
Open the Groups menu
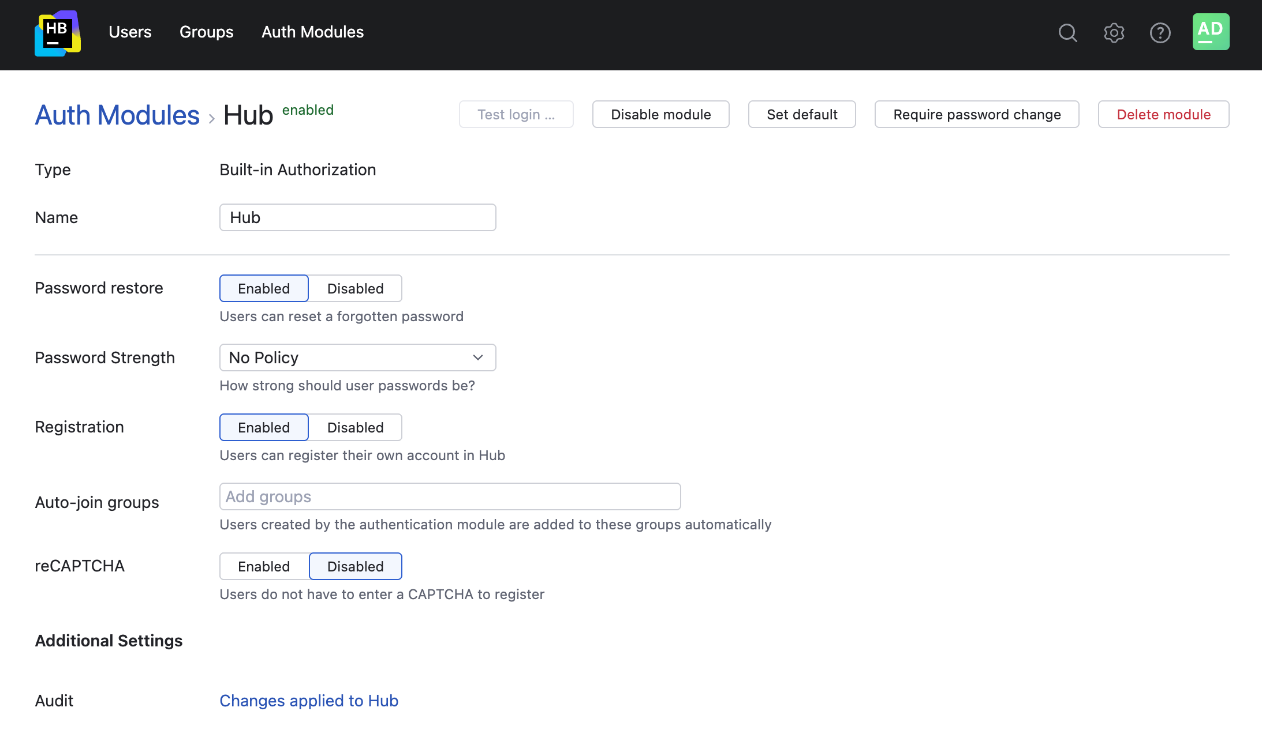[x=206, y=32]
